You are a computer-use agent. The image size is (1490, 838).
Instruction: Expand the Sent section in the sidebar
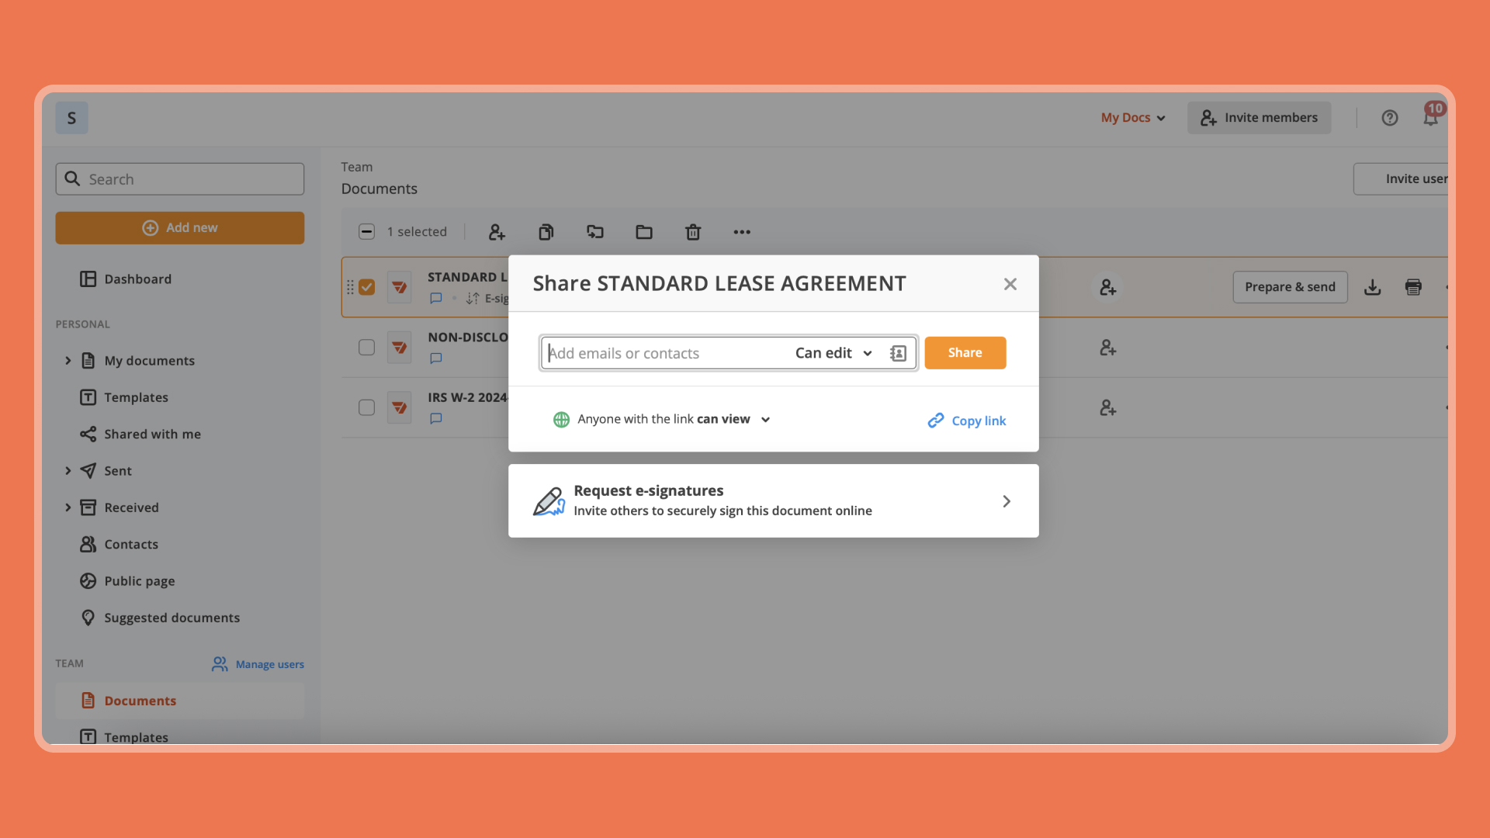68,470
